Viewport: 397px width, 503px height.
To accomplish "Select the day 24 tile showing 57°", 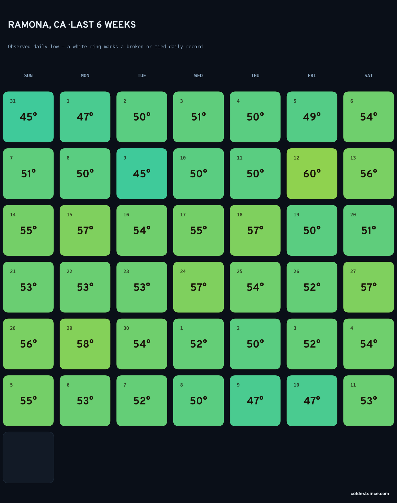I will [x=198, y=287].
